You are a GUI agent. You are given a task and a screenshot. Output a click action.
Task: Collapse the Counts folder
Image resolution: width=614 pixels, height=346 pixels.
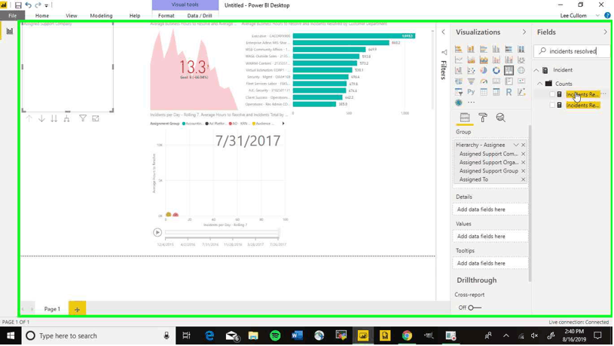click(x=540, y=84)
